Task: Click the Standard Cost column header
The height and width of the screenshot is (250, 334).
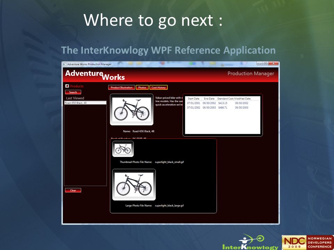Action: 225,99
